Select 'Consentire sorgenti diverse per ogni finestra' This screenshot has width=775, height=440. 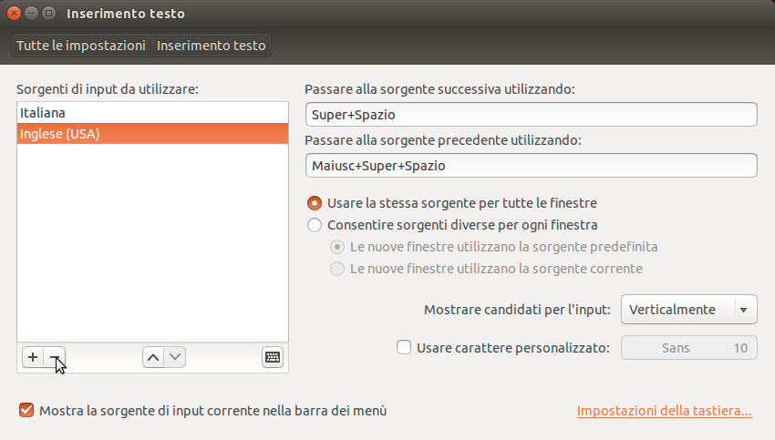(x=315, y=225)
